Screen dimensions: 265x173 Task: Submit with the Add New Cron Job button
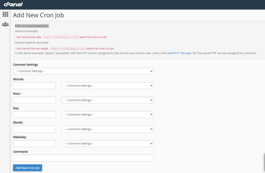point(27,168)
